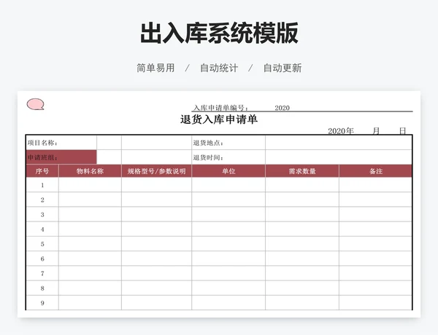438x335 pixels.
Task: Select row number 2 cell
Action: coord(42,200)
